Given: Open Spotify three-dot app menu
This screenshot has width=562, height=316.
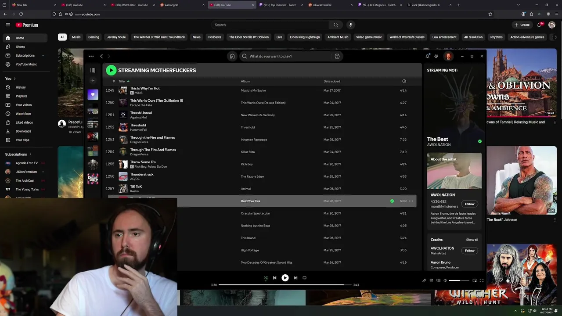Looking at the screenshot, I should [x=91, y=56].
